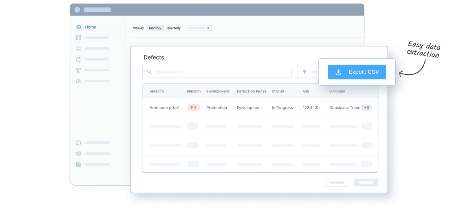Open the 'Automate p0/p1' defect row
The image size is (455, 208).
pyautogui.click(x=260, y=108)
